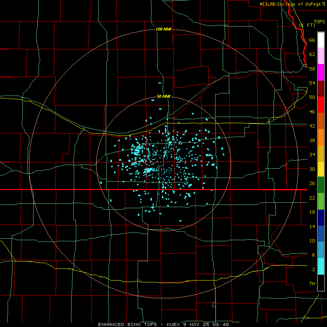
Task: Click the white 66+ kft color swatch
Action: (321, 40)
